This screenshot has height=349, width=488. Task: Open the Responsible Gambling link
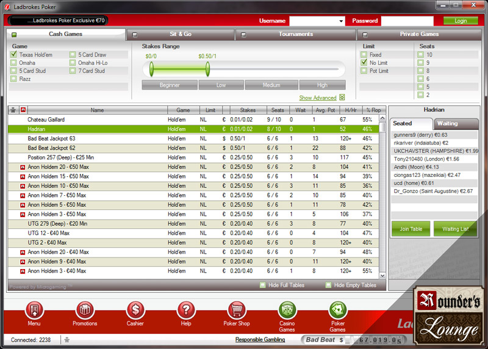(x=260, y=339)
